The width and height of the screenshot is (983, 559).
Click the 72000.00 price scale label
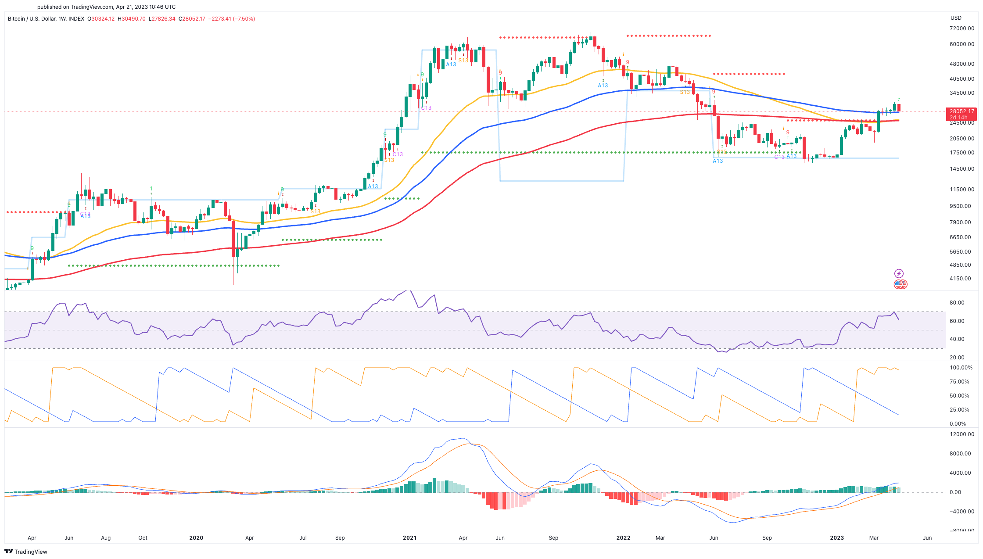click(961, 29)
